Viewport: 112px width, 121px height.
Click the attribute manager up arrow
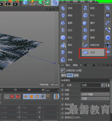tap(94, 65)
